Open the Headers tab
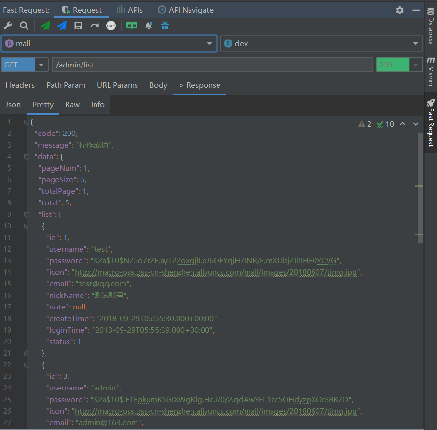The image size is (437, 430). (20, 85)
